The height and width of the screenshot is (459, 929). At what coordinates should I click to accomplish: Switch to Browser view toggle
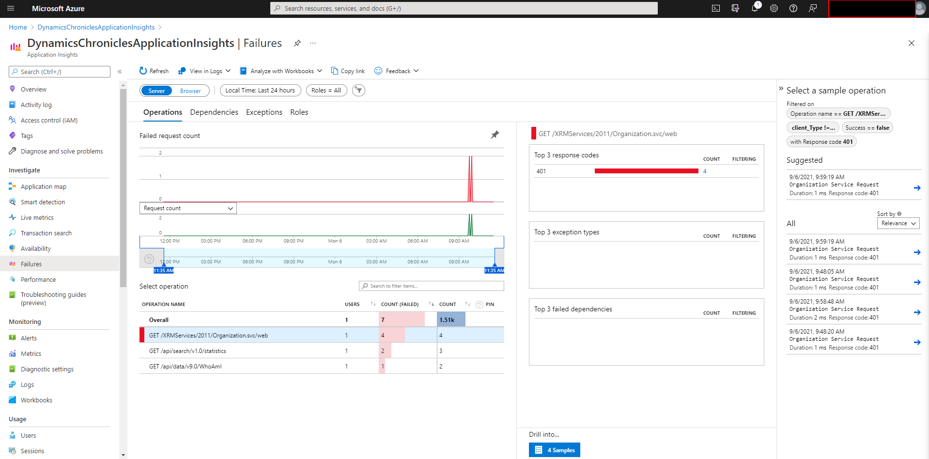[190, 91]
